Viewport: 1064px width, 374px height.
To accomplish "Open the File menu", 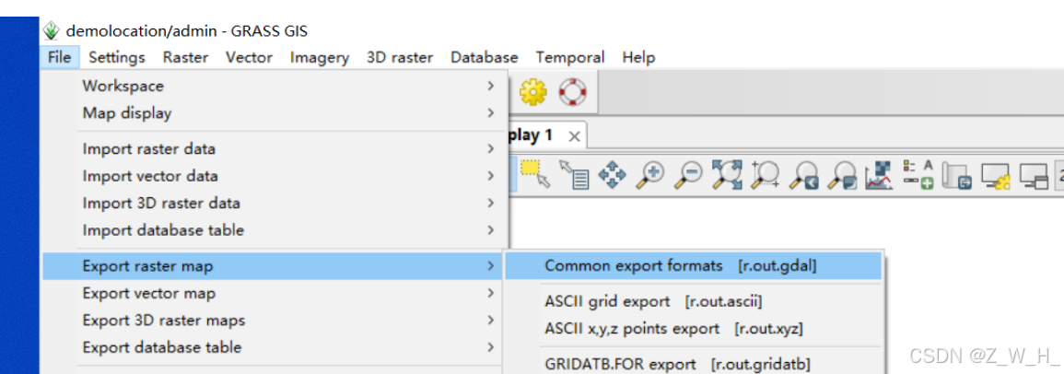I will [x=60, y=58].
